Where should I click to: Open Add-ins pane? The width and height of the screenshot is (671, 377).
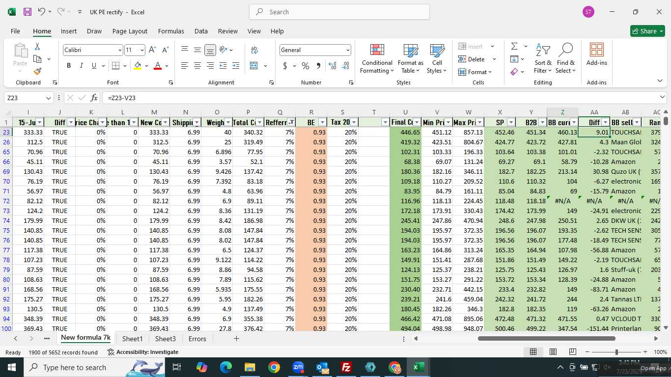596,55
